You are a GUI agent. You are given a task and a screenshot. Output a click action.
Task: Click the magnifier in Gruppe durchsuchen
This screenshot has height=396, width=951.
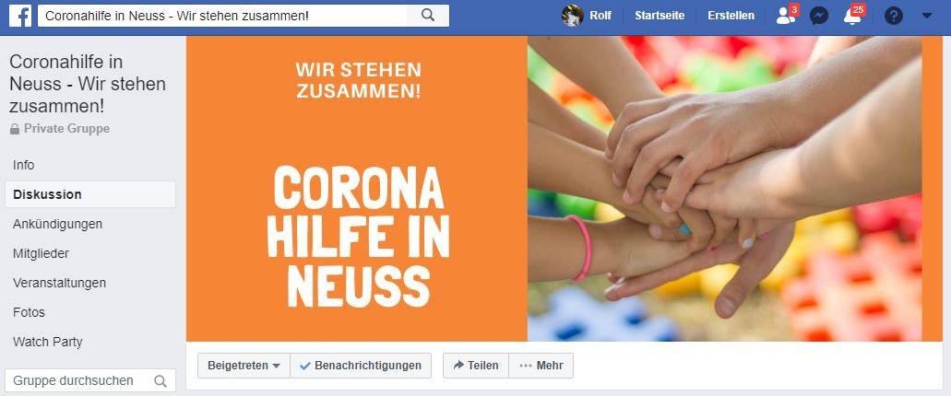point(160,381)
